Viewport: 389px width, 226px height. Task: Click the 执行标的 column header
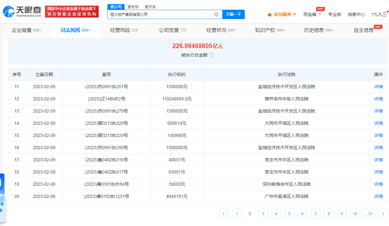[x=177, y=74]
